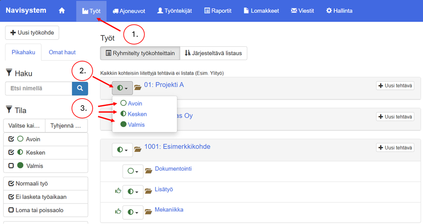423x224 pixels.
Task: Click thumbs-up icon on Mekaniikka row
Action: point(118,211)
